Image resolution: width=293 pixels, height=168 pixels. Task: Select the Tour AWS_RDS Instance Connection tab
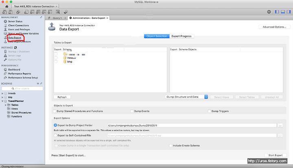pyautogui.click(x=34, y=6)
